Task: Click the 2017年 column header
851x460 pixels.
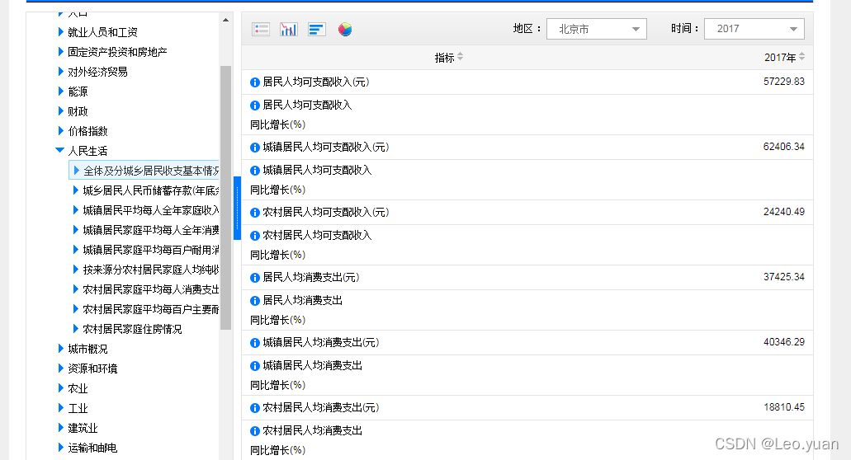Action: [780, 58]
